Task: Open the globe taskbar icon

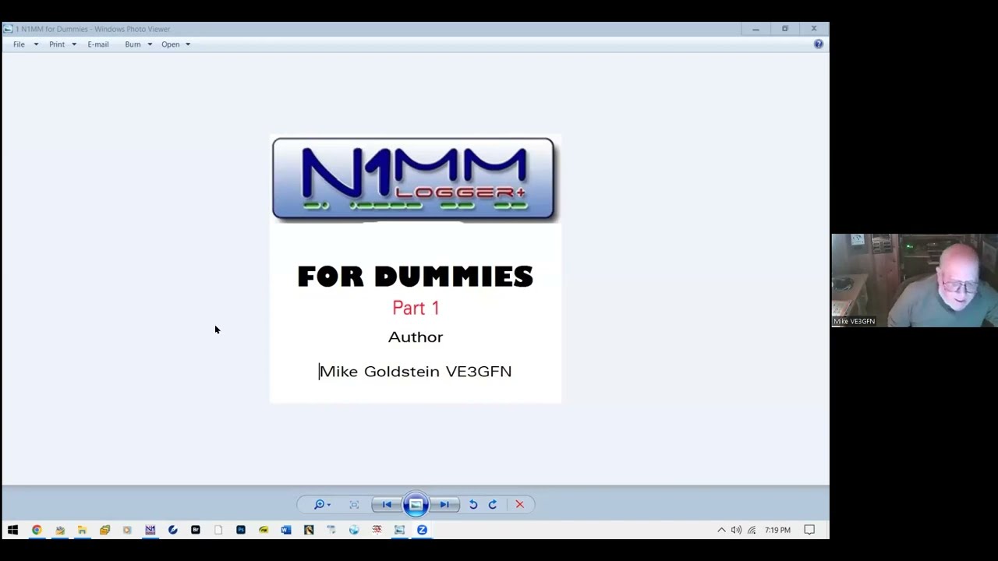Action: (354, 530)
